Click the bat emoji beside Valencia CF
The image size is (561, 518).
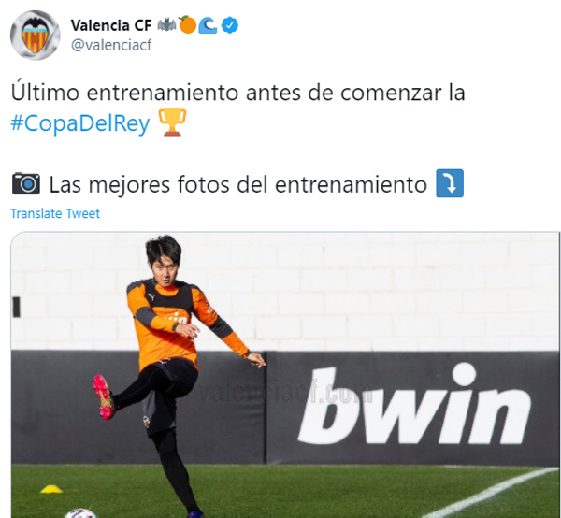(x=166, y=24)
